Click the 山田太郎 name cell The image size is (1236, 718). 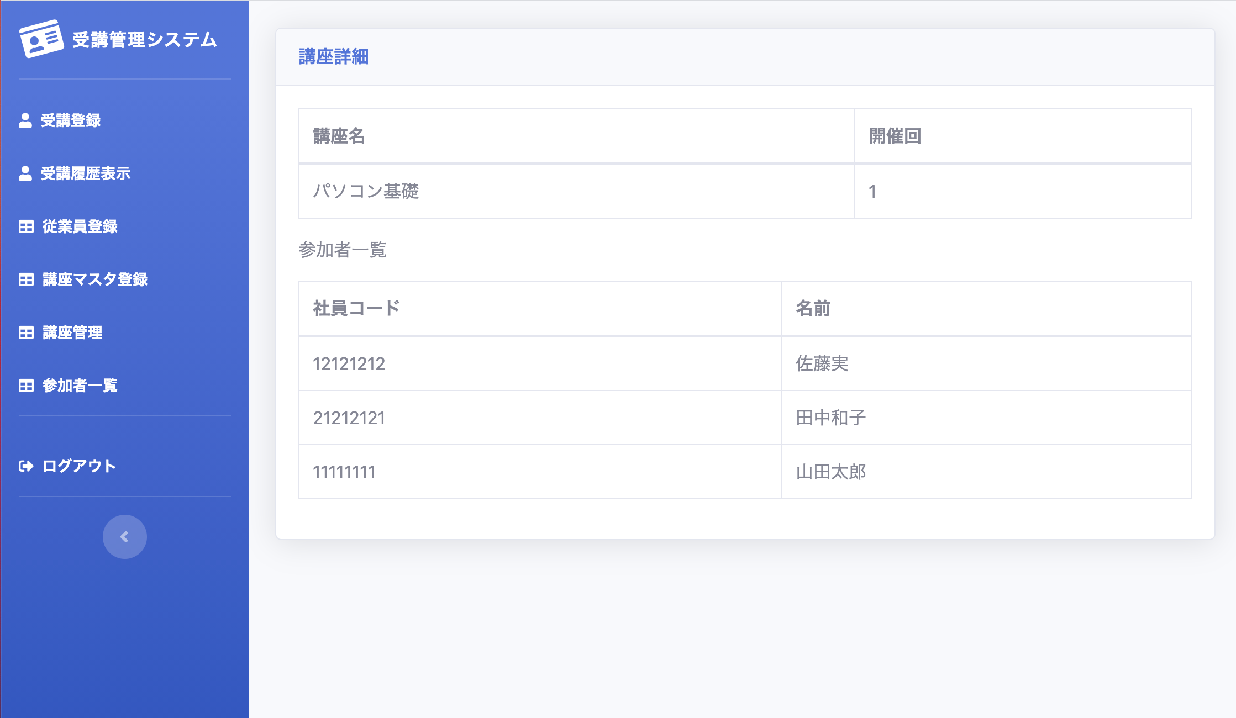[831, 472]
